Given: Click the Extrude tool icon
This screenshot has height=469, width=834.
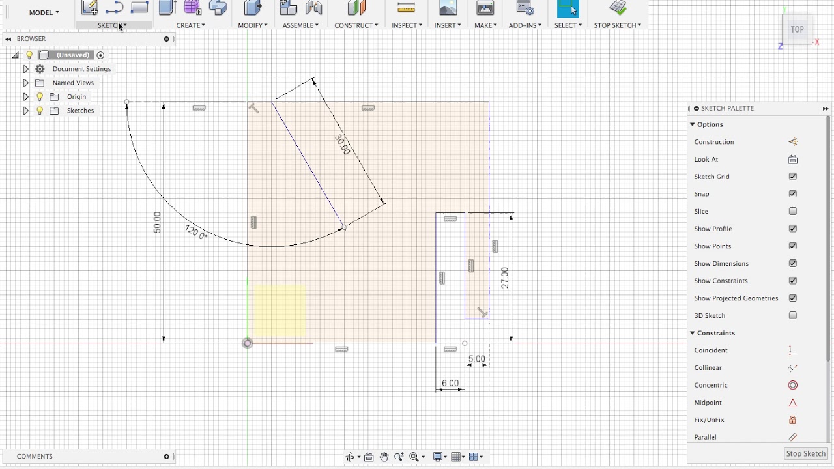Looking at the screenshot, I should [x=167, y=8].
